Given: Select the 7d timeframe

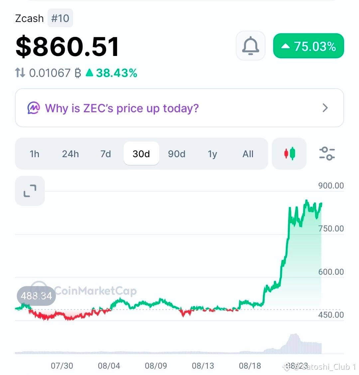Looking at the screenshot, I should click(105, 154).
